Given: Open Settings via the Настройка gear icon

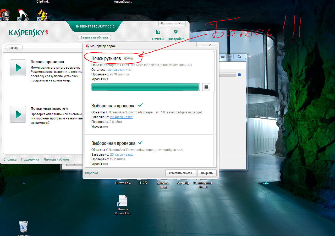Looking at the screenshot, I should click(176, 32).
